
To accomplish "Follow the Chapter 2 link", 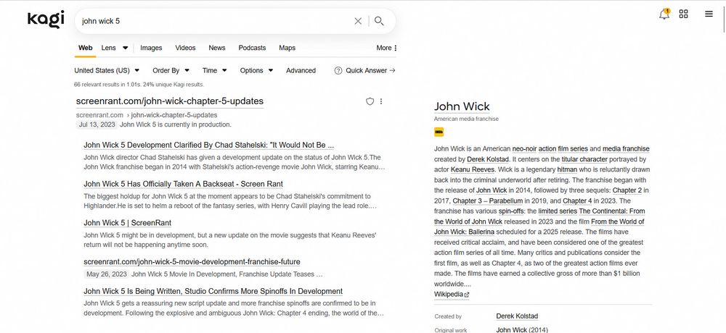I will pos(627,190).
